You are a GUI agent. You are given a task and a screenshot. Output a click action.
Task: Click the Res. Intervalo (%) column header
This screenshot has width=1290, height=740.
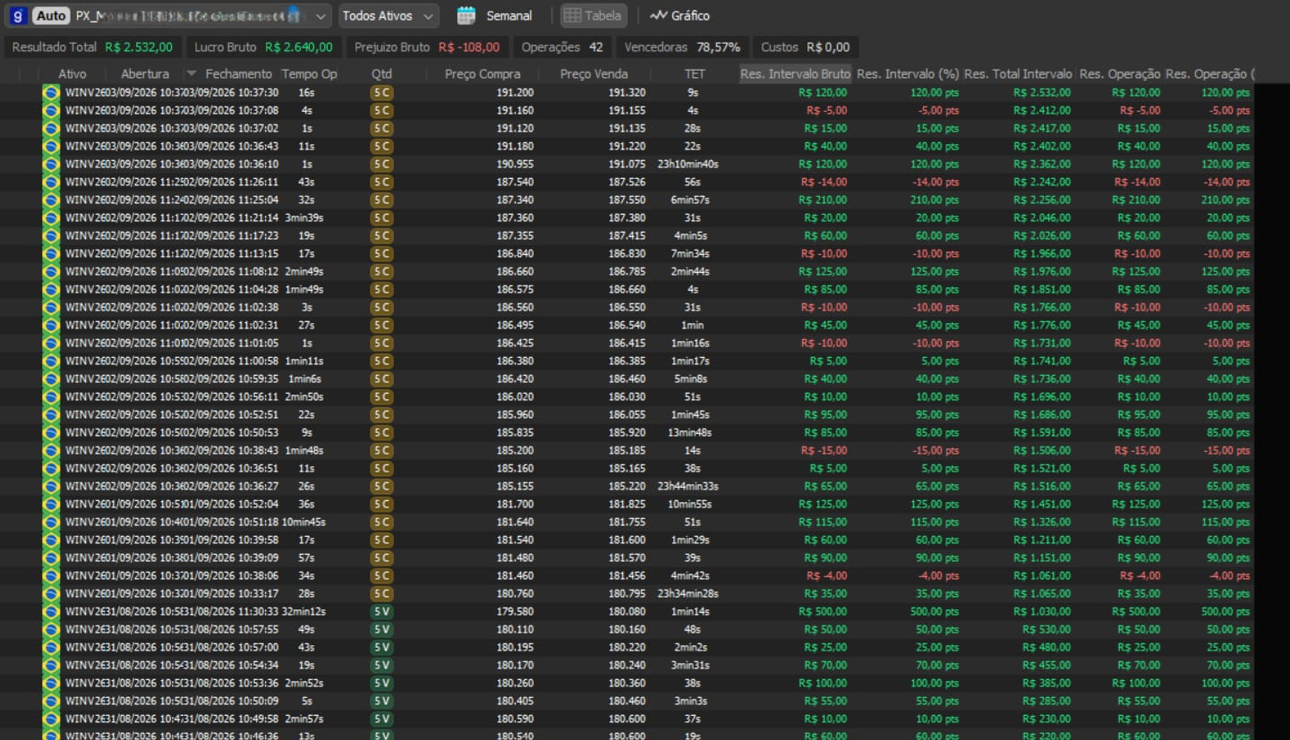coord(908,74)
